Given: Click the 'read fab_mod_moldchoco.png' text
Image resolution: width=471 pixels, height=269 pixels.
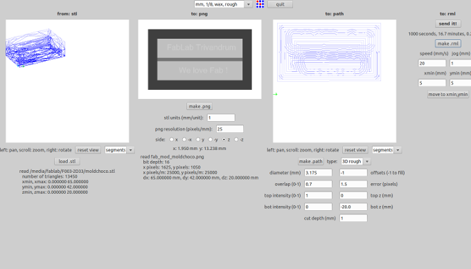Looking at the screenshot, I should (x=172, y=156).
